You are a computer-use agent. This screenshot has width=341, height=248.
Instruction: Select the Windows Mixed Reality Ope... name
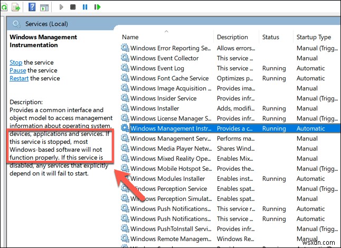coord(170,159)
